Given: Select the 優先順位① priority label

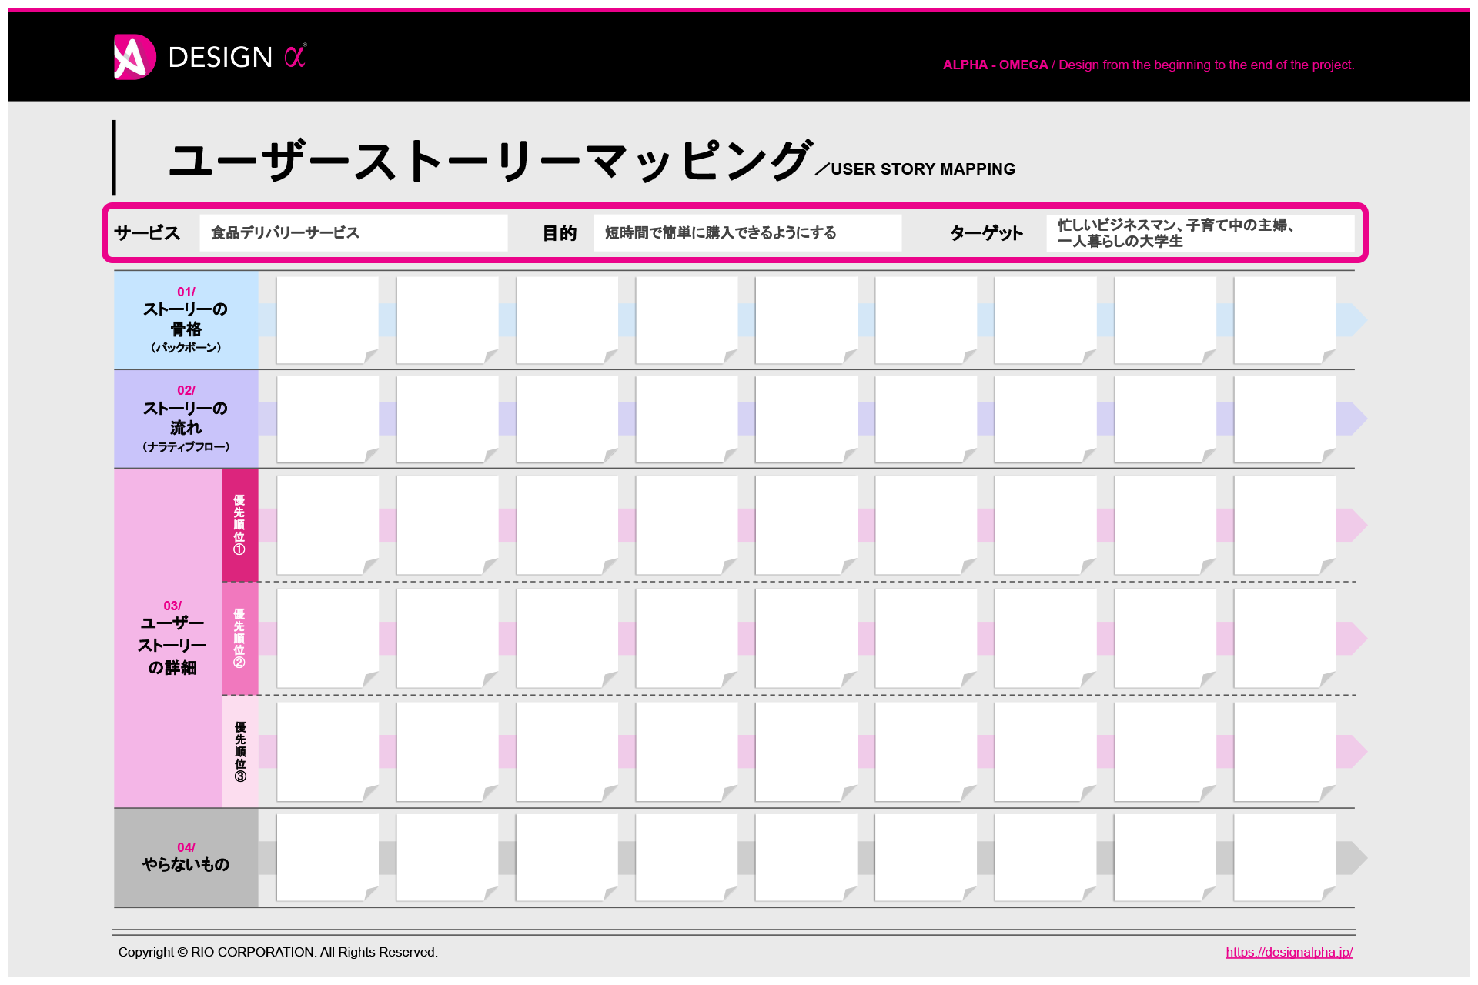Looking at the screenshot, I should 240,525.
